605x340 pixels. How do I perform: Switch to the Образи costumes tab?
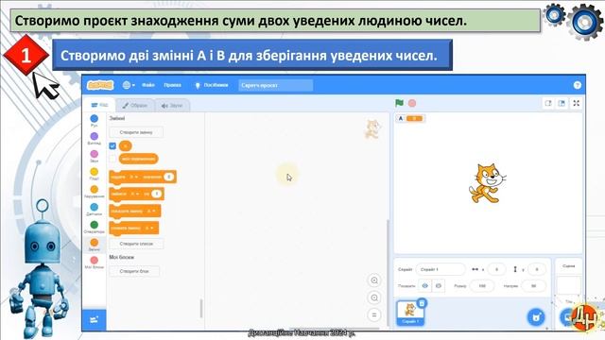135,105
